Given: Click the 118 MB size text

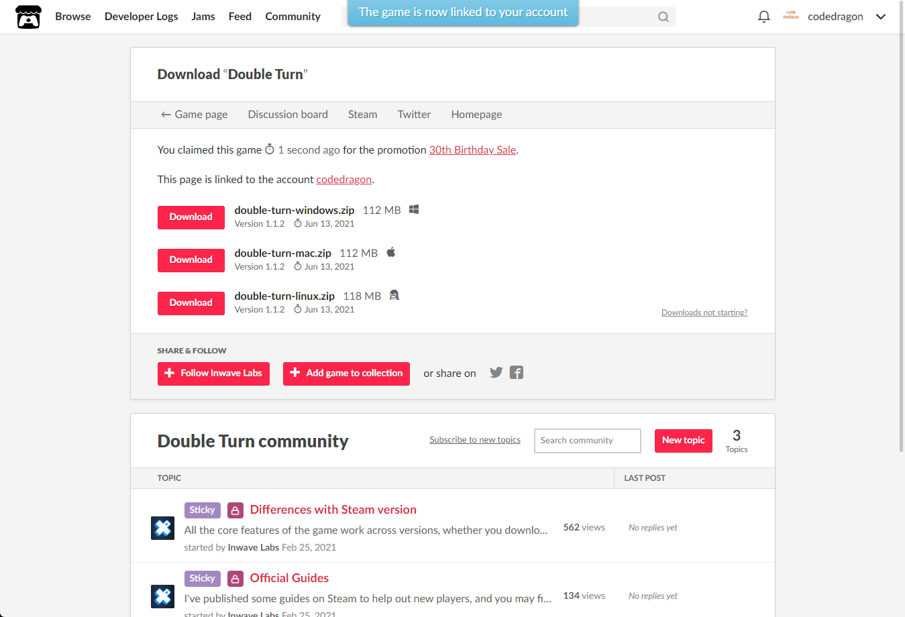Looking at the screenshot, I should pos(362,296).
